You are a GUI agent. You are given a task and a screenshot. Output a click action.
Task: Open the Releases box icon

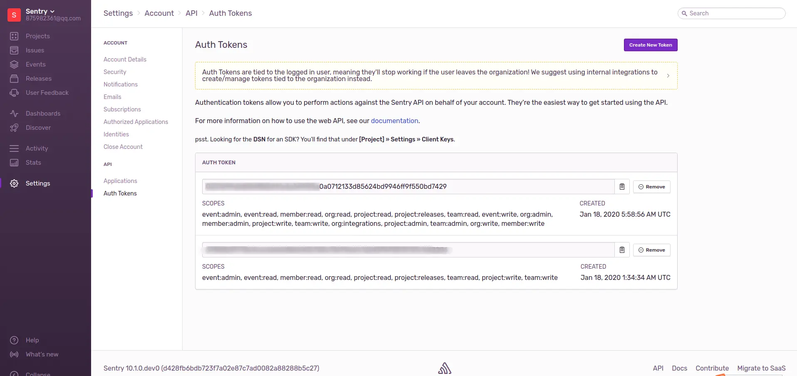pyautogui.click(x=14, y=79)
